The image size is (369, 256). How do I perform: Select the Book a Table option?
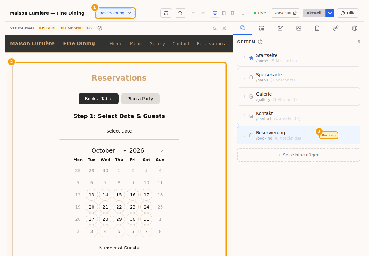point(98,99)
